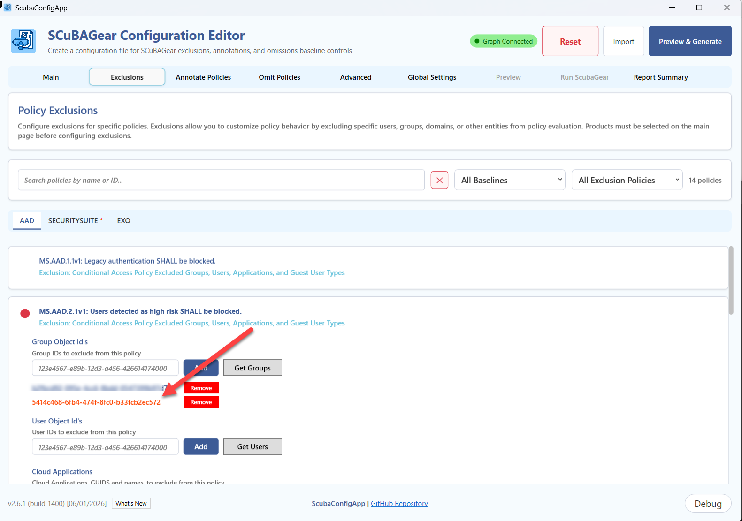Open the Advanced tab

[356, 77]
